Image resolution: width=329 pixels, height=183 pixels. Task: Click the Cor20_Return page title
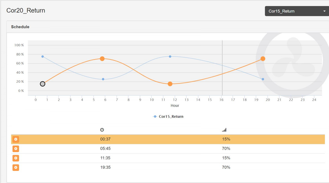pos(26,11)
